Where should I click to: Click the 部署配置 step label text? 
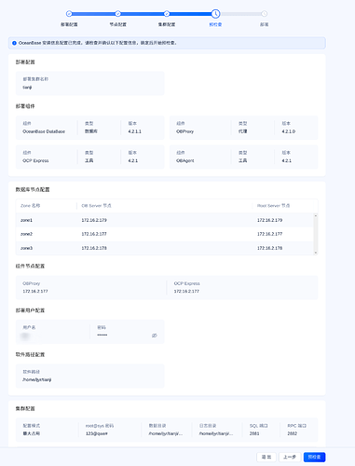click(x=69, y=24)
